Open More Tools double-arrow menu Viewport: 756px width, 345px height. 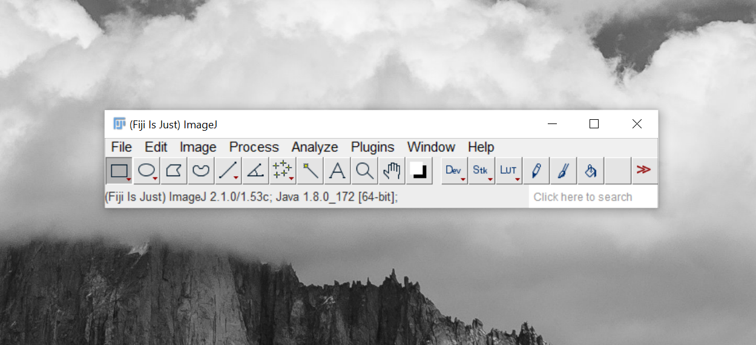pos(645,171)
